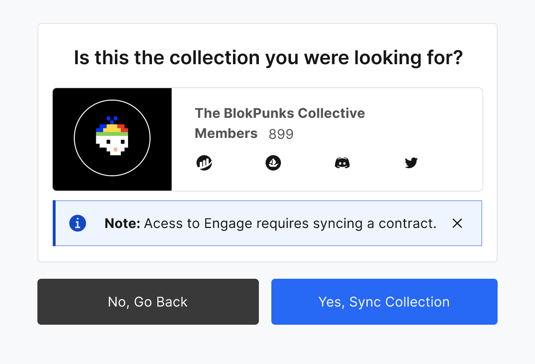Screen dimensions: 535x364
Task: Click the rainbow hat on the pixel avatar
Action: (112, 128)
